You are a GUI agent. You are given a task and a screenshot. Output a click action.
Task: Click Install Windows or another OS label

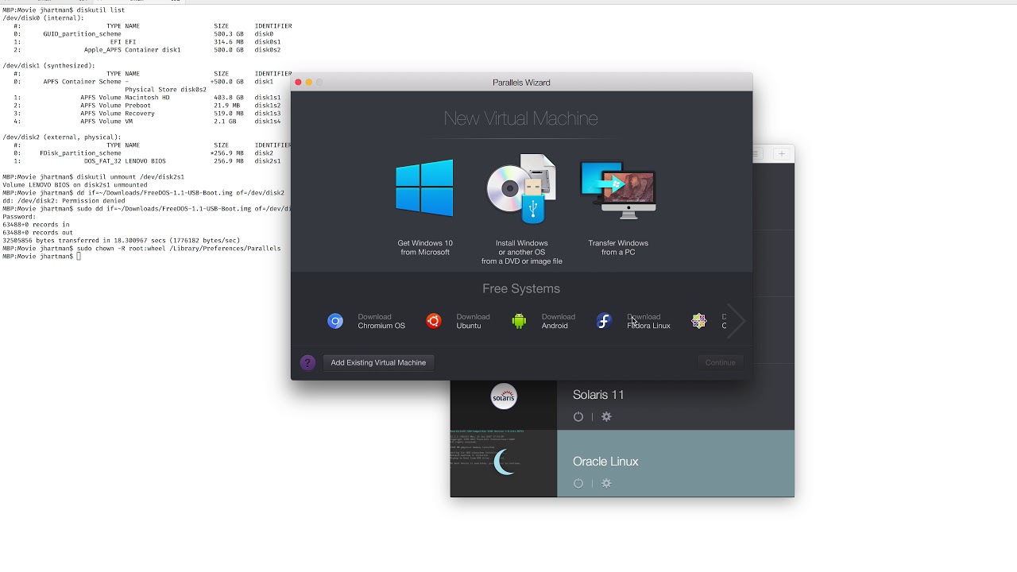(521, 252)
